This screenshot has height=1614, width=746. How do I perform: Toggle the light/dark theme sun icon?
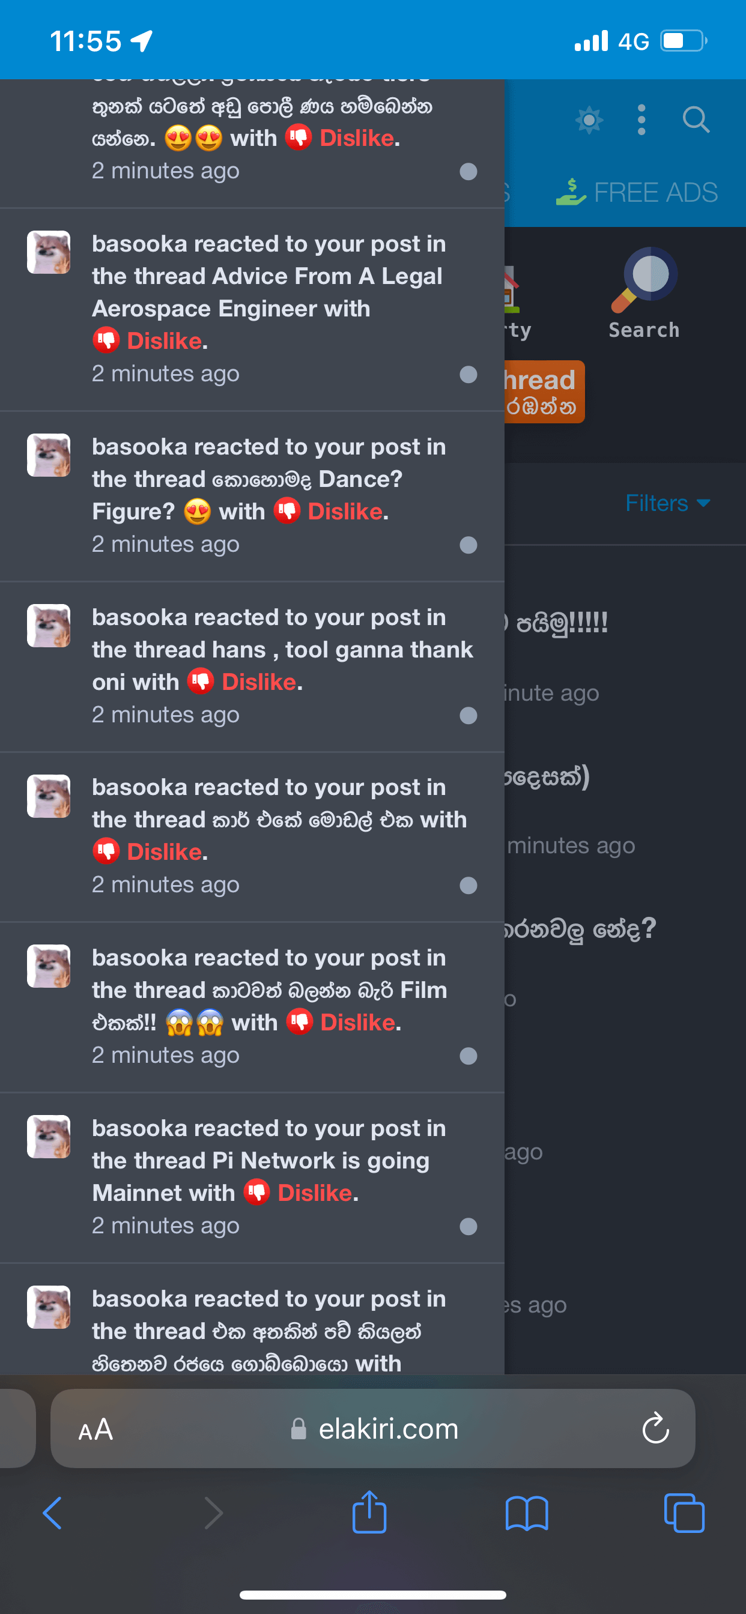(589, 119)
